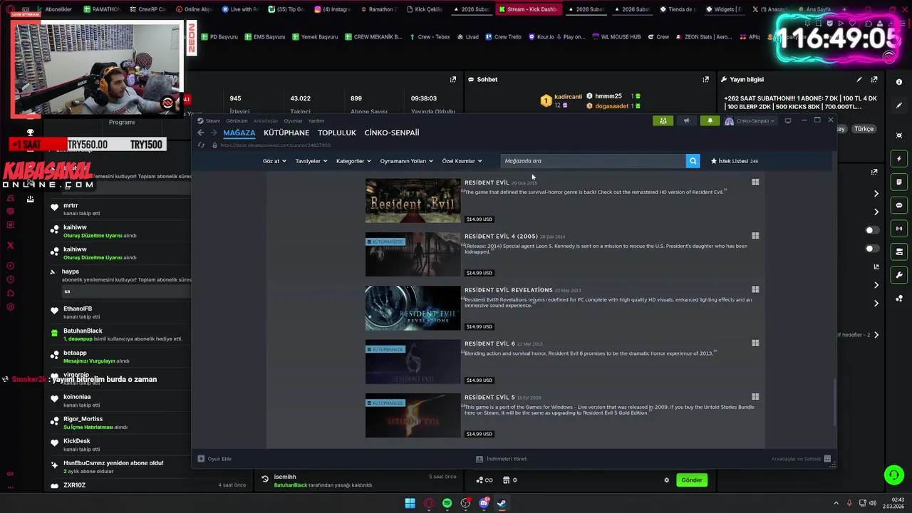The height and width of the screenshot is (513, 912).
Task: Open the first Resident Evil HD thumbnail
Action: [413, 201]
